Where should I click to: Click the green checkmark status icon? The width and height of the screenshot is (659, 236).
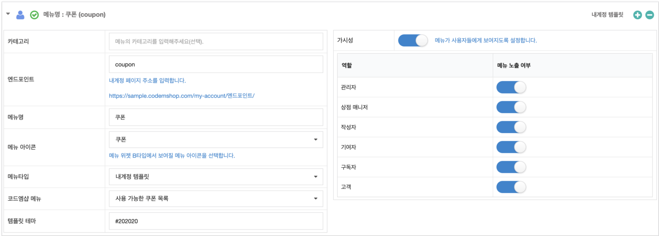click(34, 15)
